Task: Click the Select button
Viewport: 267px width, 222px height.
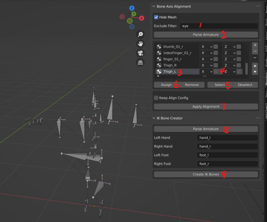Action: (x=220, y=85)
